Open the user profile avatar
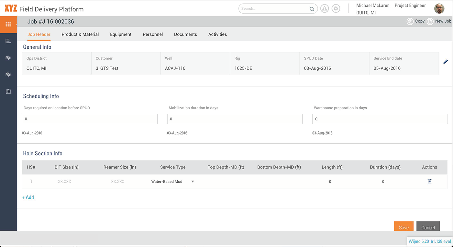Viewport: 453px width, 247px height. (439, 9)
